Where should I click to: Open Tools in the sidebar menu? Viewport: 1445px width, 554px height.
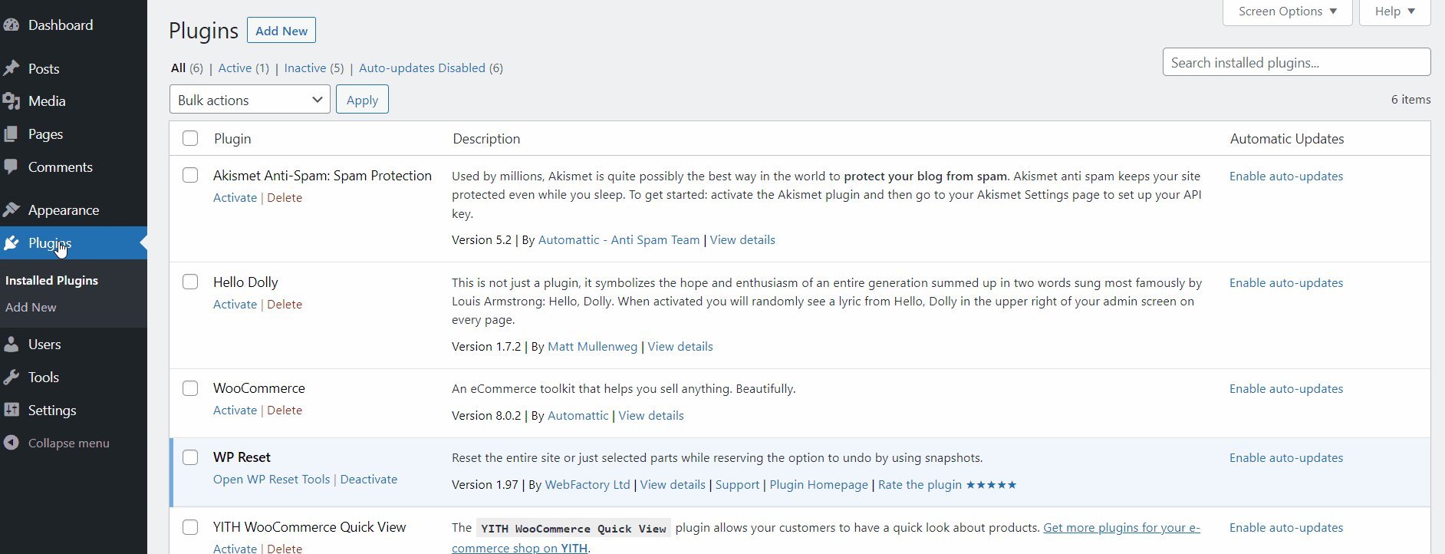pos(44,378)
